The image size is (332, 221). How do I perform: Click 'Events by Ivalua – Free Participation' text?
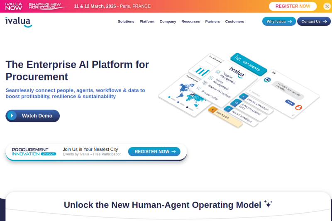(92, 154)
